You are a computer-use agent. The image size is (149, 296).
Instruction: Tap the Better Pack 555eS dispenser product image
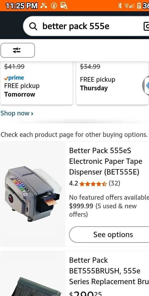[x=33, y=194]
